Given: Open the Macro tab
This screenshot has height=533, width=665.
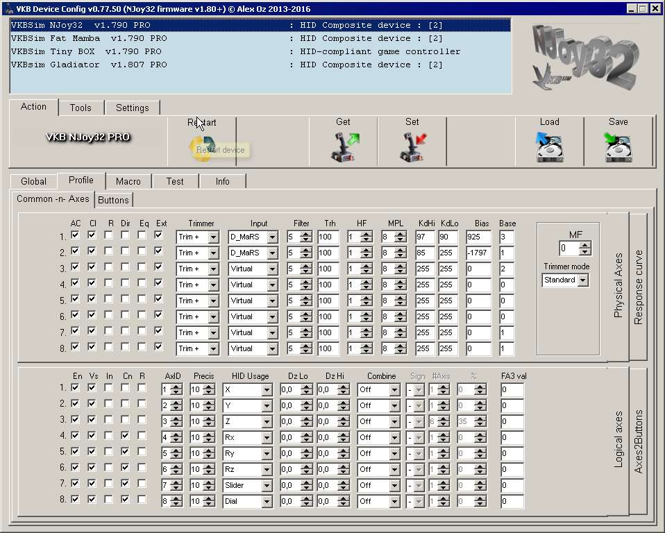Looking at the screenshot, I should [128, 181].
